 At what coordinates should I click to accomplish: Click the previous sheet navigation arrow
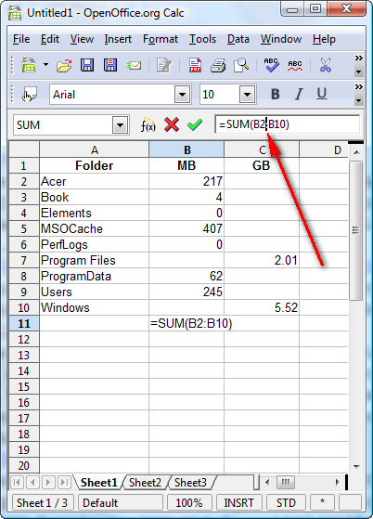32,482
